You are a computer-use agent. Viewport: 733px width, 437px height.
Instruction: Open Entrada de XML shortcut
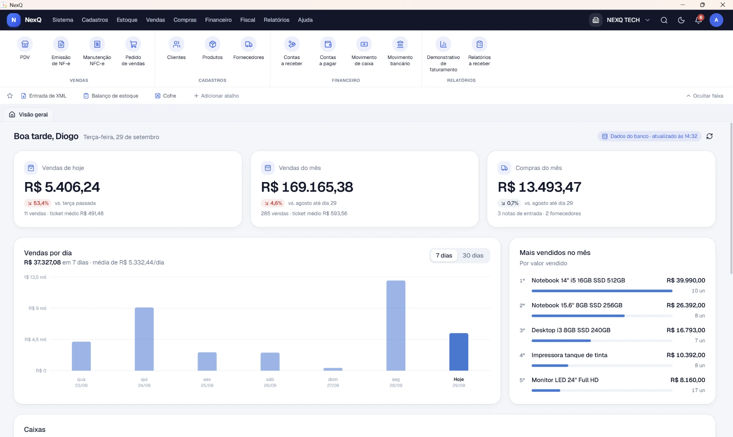click(x=44, y=96)
